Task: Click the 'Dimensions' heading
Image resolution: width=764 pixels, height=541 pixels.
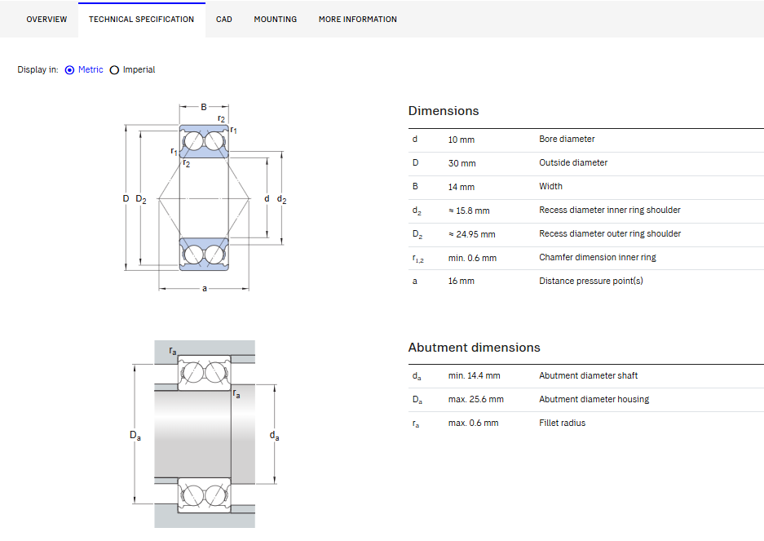Action: click(x=444, y=111)
